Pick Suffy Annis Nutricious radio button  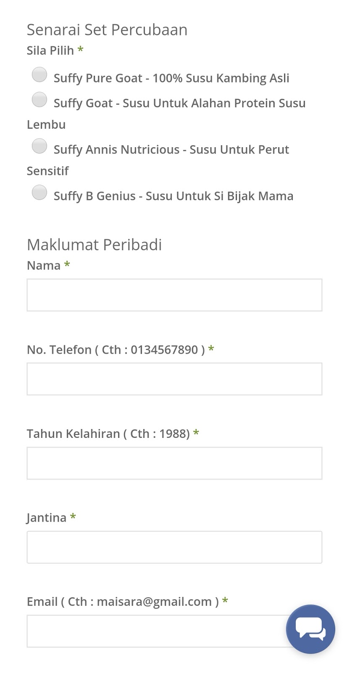click(x=39, y=146)
